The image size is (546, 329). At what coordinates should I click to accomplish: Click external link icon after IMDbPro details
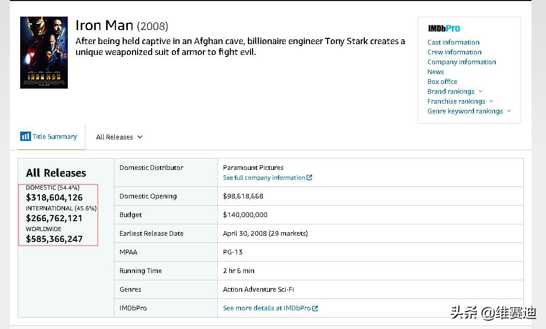pos(315,308)
